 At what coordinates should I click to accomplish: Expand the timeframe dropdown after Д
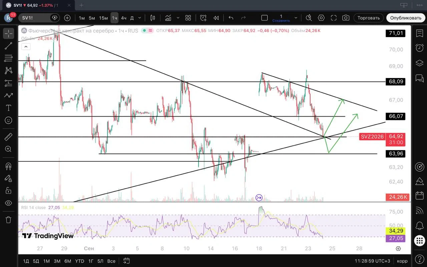(140, 18)
